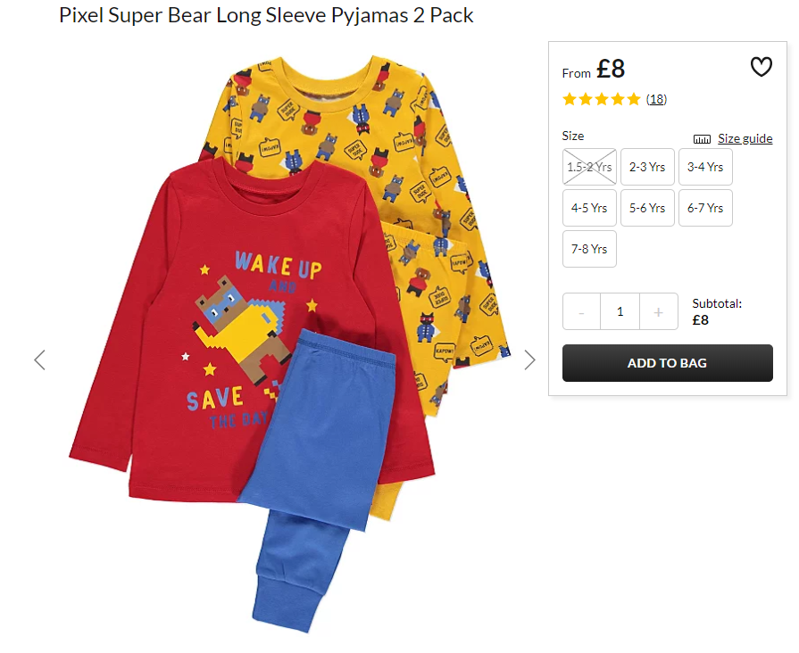
Task: Open the Size guide link
Action: [745, 138]
